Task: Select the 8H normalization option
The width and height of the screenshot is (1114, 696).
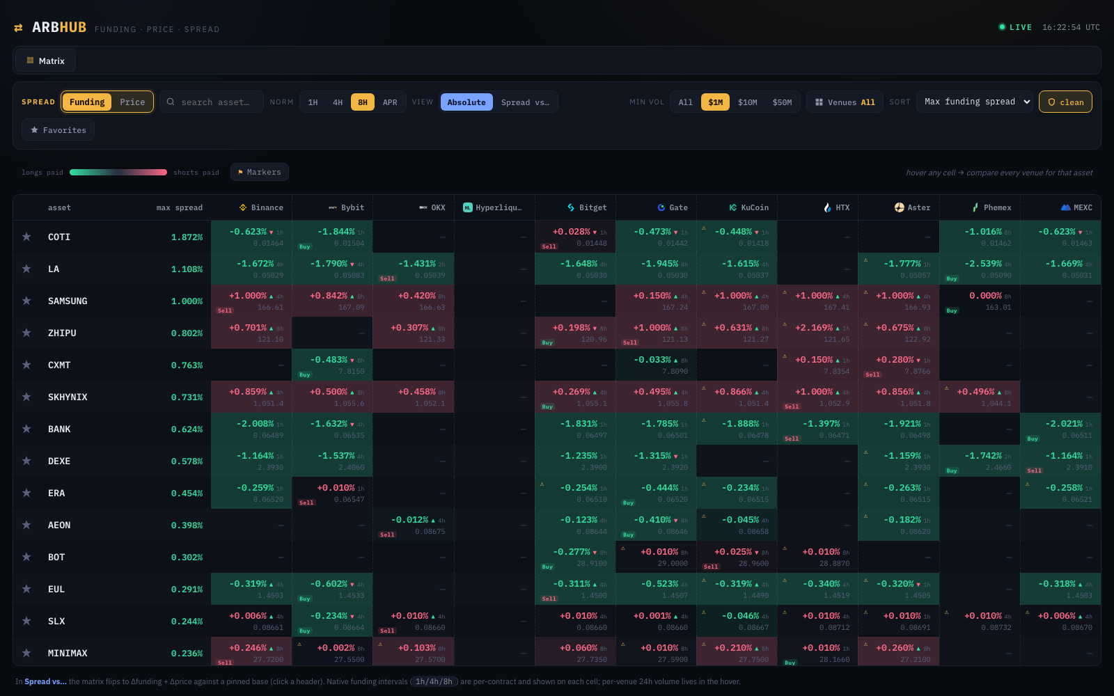Action: pos(363,102)
